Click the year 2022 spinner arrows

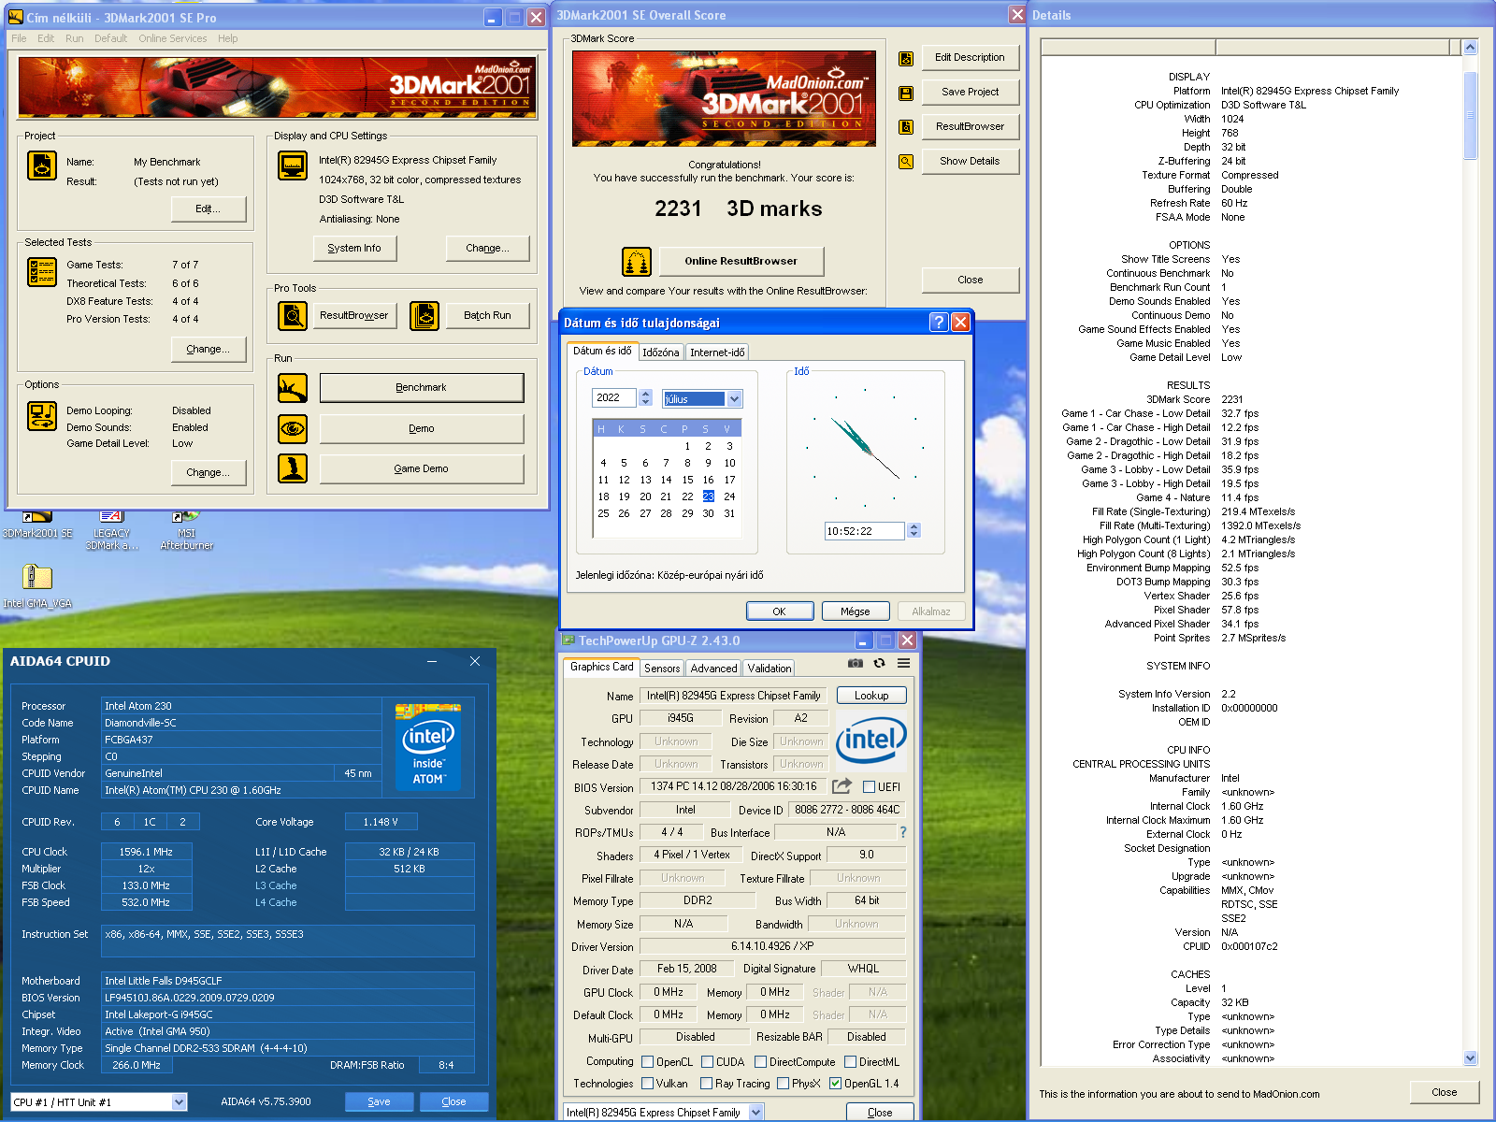pyautogui.click(x=645, y=398)
